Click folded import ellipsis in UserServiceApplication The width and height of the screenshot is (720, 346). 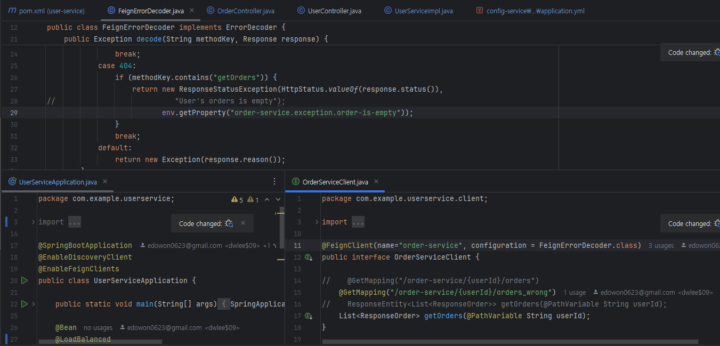[x=75, y=222]
